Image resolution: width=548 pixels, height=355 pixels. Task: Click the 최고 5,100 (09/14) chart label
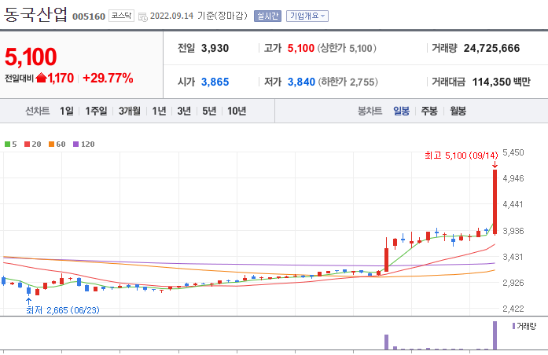click(x=461, y=156)
